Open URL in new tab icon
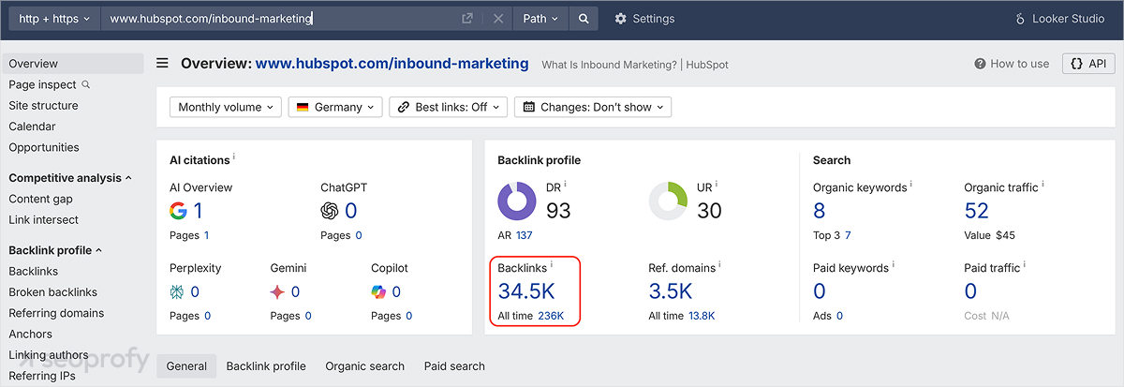Screen dimensions: 1124x387 467,19
